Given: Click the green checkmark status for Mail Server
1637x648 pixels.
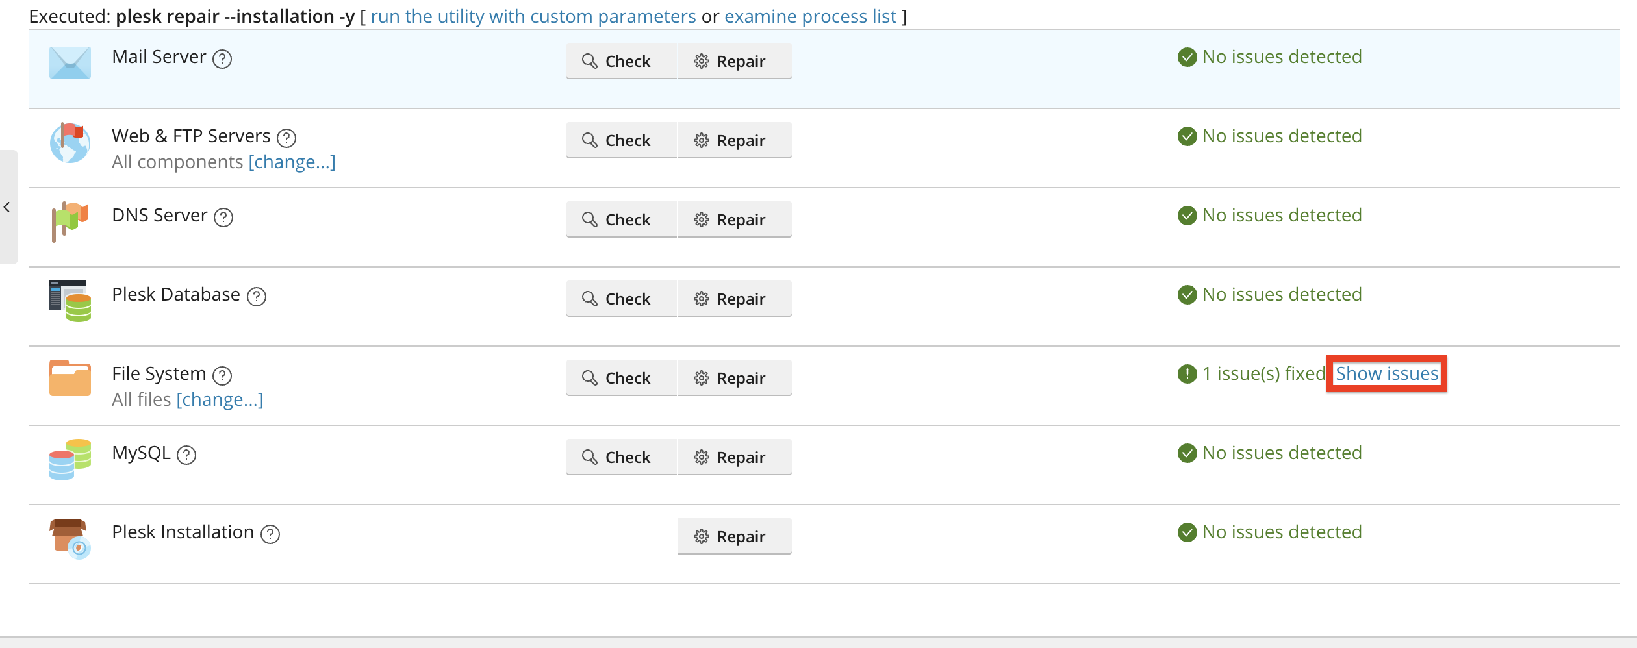Looking at the screenshot, I should pyautogui.click(x=1187, y=57).
